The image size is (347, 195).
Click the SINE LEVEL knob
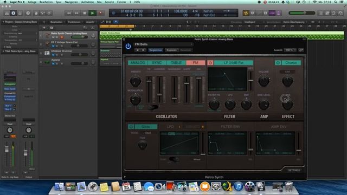point(264,105)
